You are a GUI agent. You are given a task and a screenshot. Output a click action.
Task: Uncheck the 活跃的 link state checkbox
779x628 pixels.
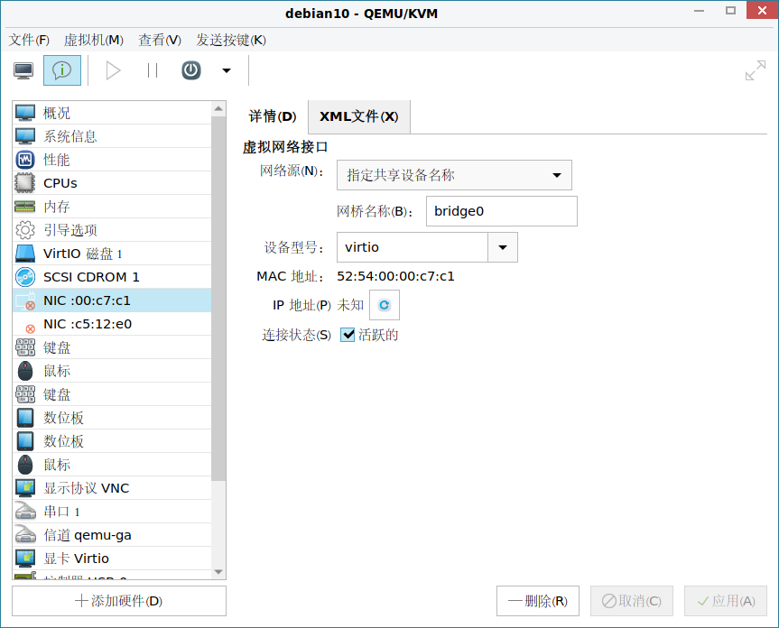348,335
